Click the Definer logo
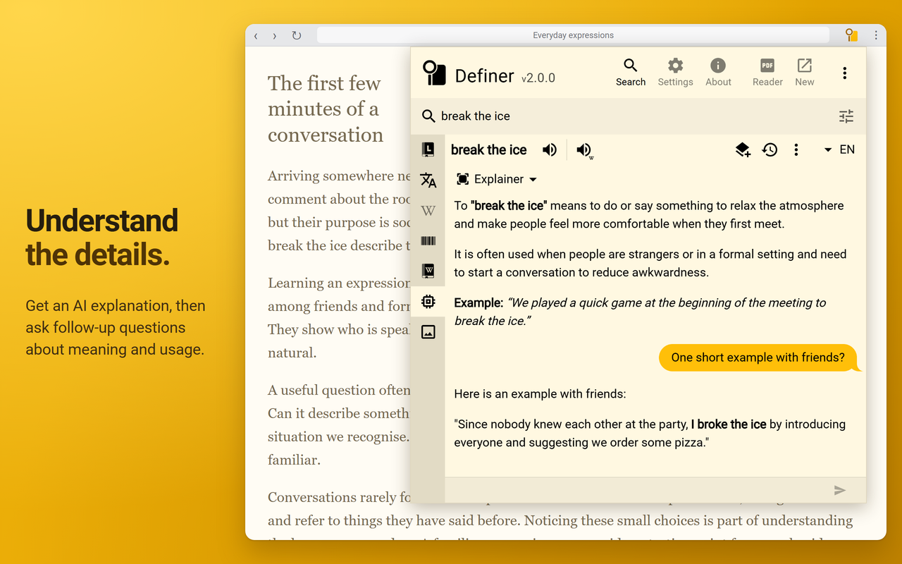Image resolution: width=902 pixels, height=564 pixels. click(434, 73)
